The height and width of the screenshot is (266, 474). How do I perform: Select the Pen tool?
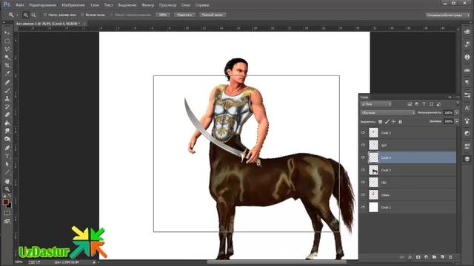(x=7, y=148)
